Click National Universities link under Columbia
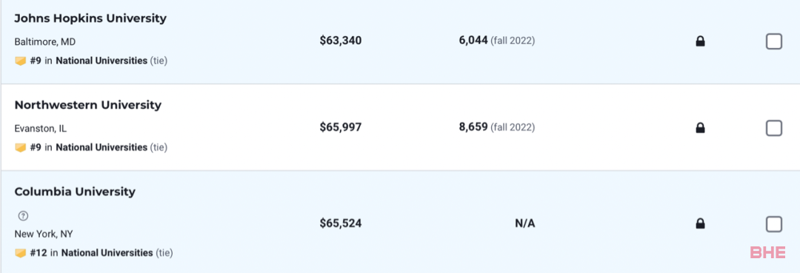This screenshot has width=800, height=273. (107, 252)
